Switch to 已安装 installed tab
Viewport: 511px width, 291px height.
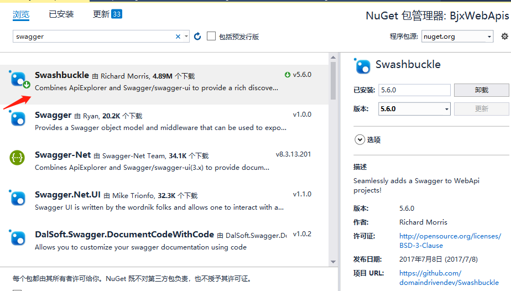pos(61,14)
